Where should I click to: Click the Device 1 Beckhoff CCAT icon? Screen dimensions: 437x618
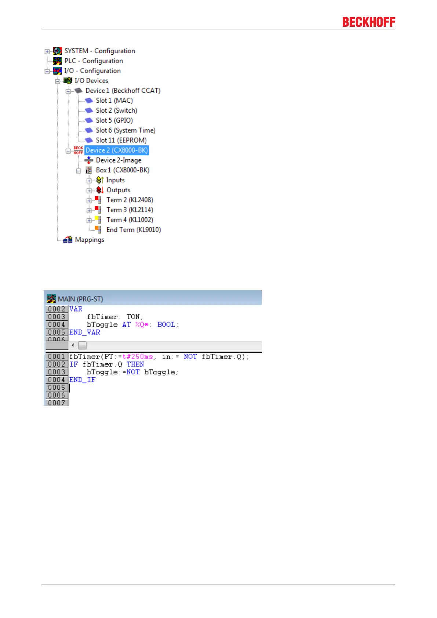tap(79, 91)
